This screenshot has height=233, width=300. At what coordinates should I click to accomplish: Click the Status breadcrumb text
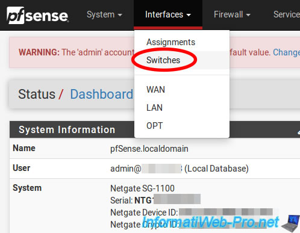coord(37,94)
